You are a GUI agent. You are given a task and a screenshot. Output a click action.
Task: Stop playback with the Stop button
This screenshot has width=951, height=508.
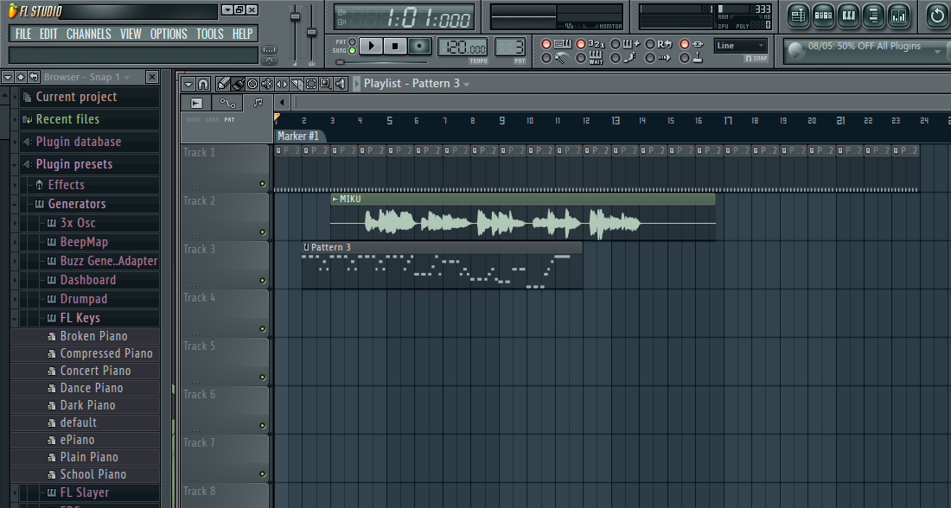pyautogui.click(x=395, y=46)
